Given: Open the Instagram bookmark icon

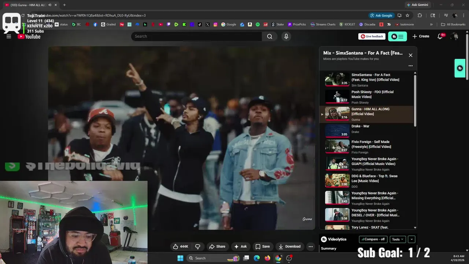Looking at the screenshot, I should (x=215, y=25).
